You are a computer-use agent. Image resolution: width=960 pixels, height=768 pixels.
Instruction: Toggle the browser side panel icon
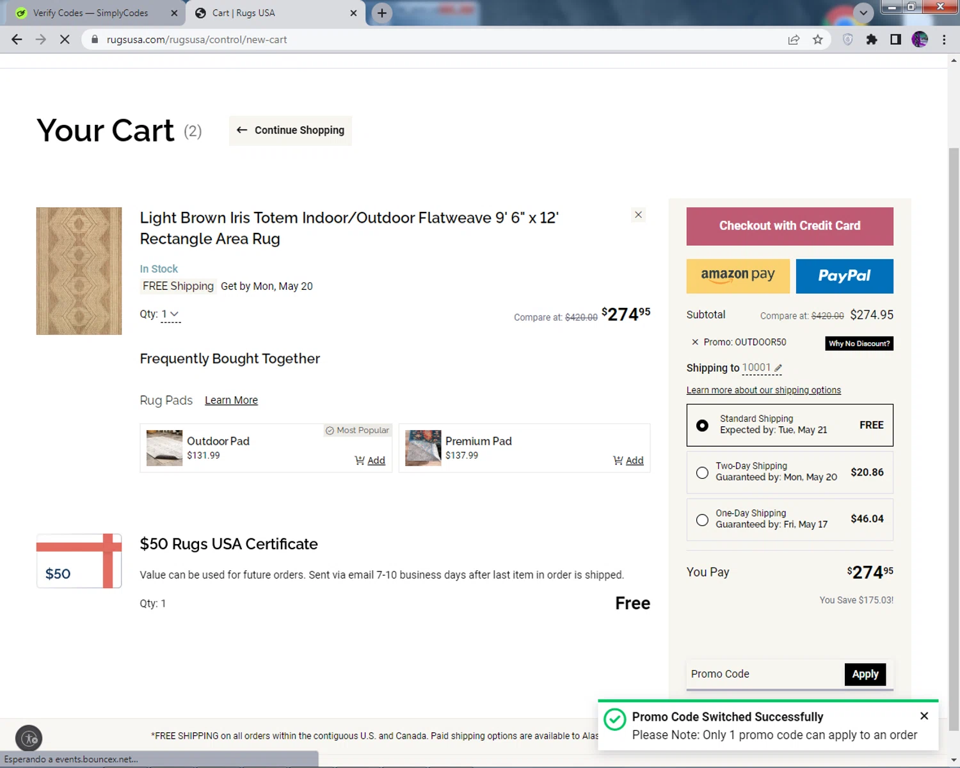coord(895,40)
